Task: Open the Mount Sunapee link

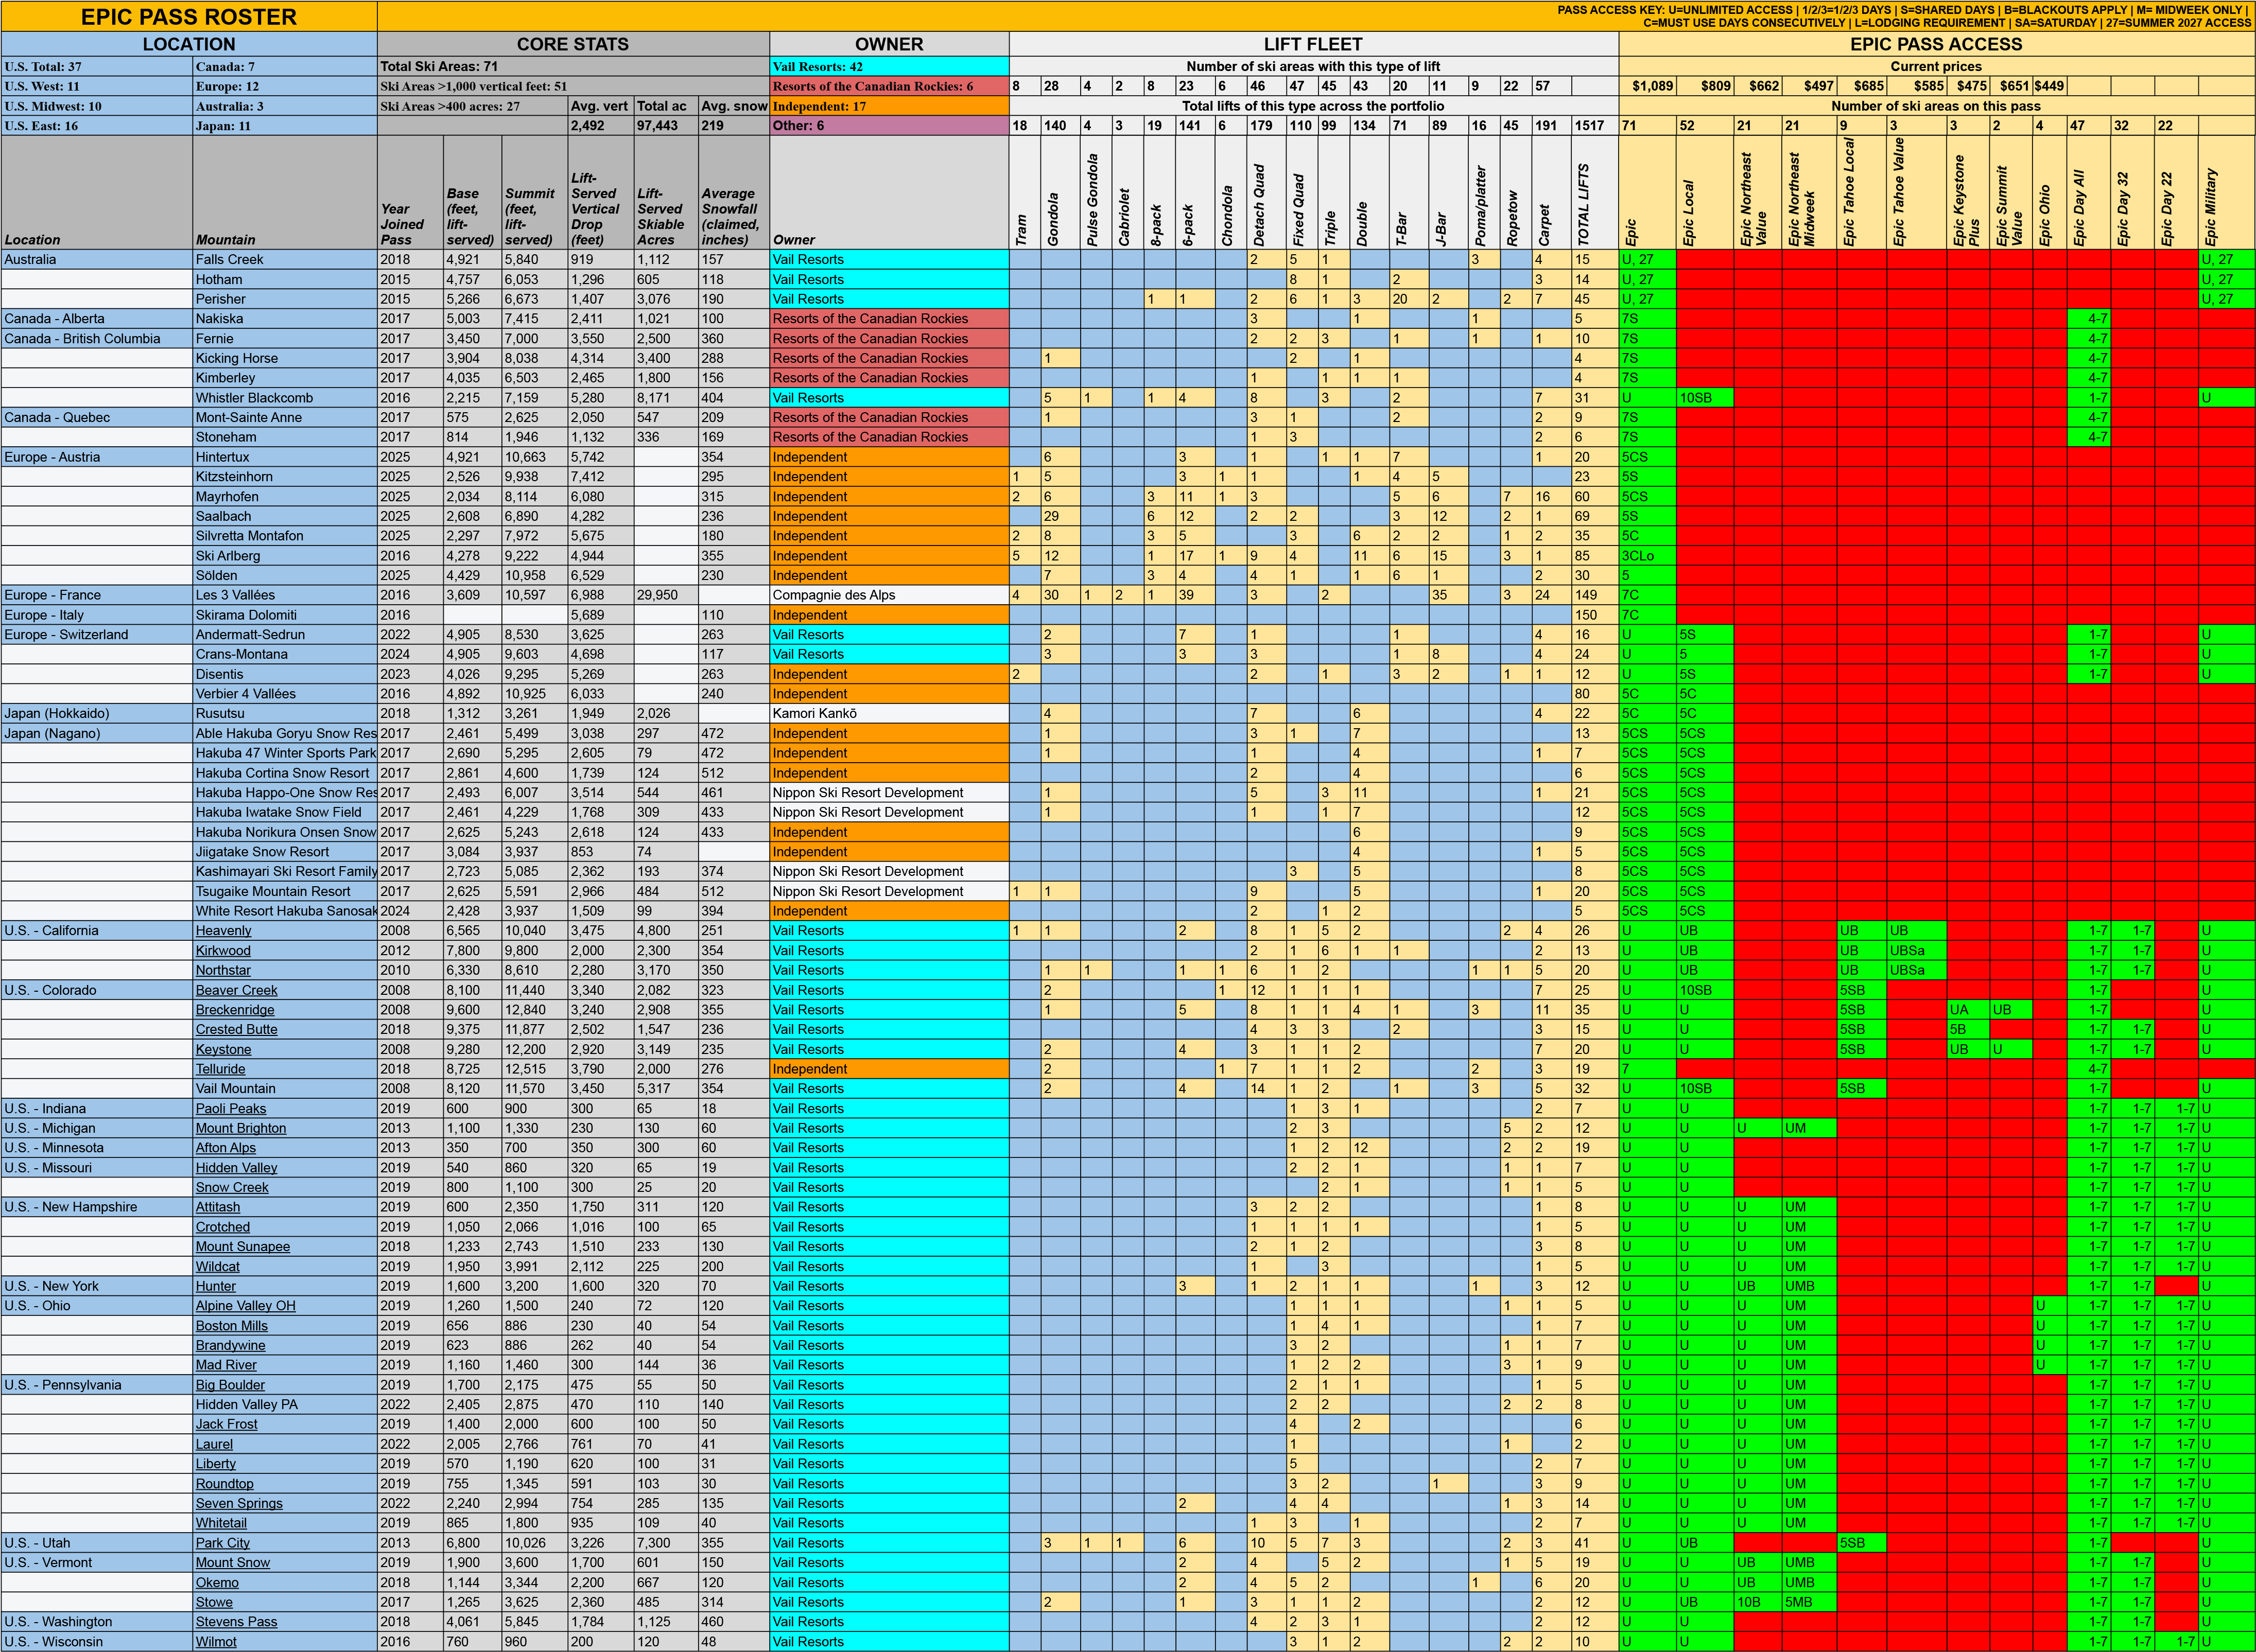Action: click(x=242, y=1247)
